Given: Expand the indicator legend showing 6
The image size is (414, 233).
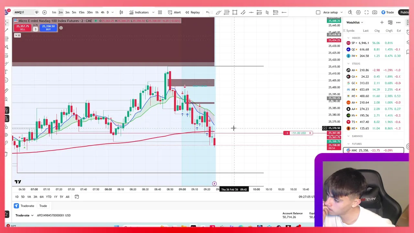Looking at the screenshot, I should point(17,35).
